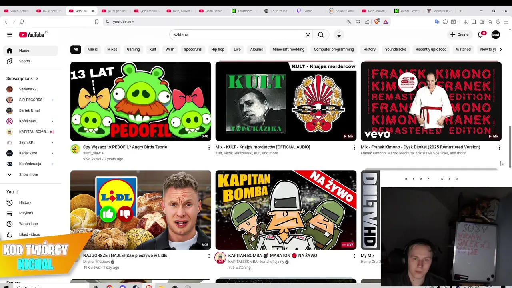
Task: Open the account avatar menu
Action: tap(496, 35)
